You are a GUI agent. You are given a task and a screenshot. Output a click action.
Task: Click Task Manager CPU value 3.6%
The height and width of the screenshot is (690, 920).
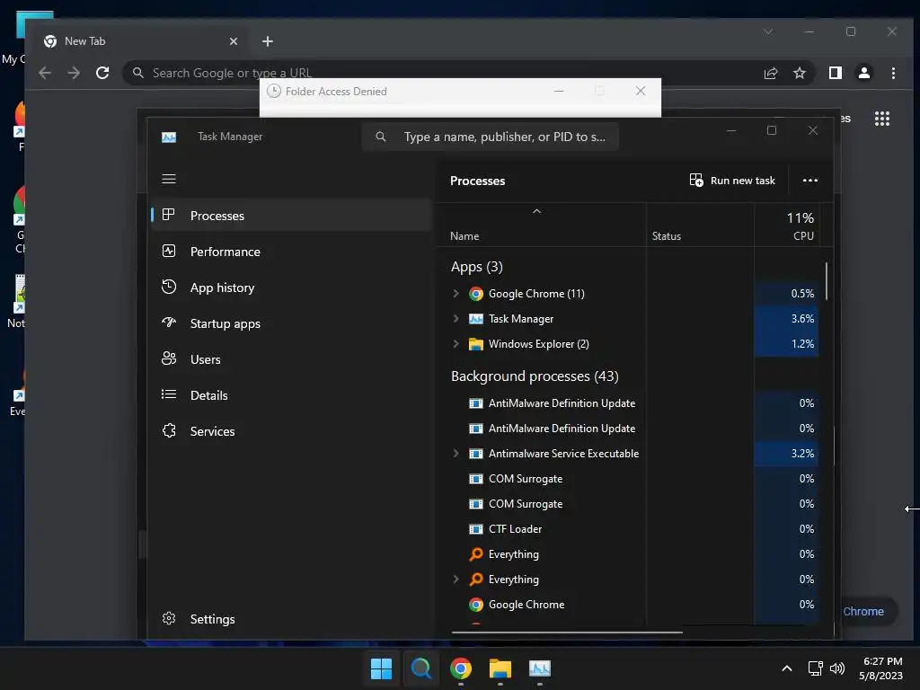click(802, 319)
